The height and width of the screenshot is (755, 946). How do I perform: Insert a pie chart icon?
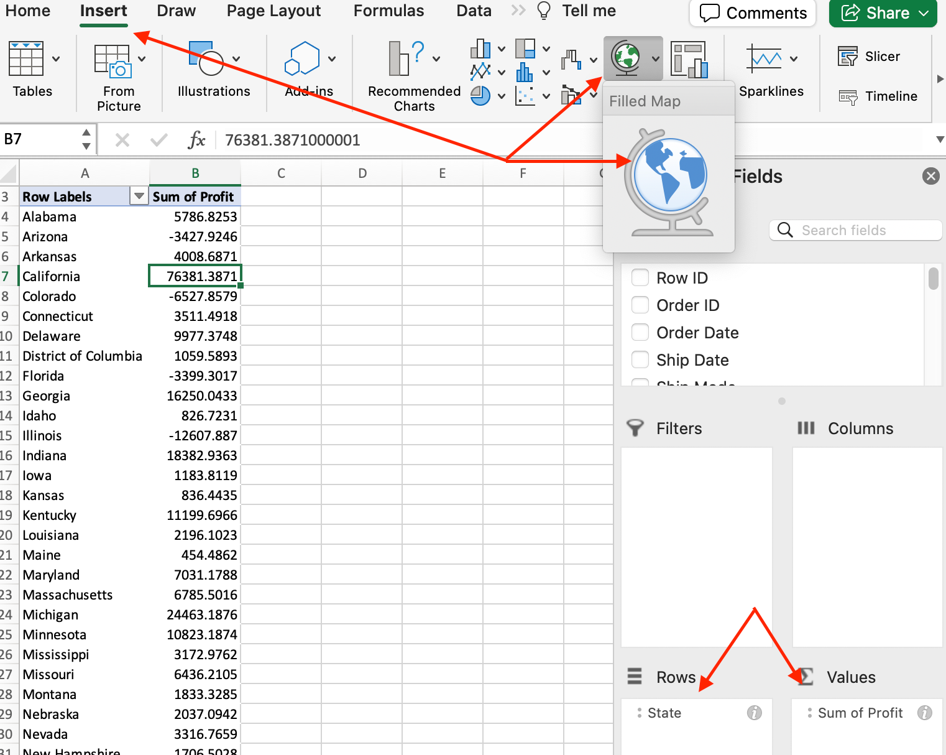coord(480,96)
